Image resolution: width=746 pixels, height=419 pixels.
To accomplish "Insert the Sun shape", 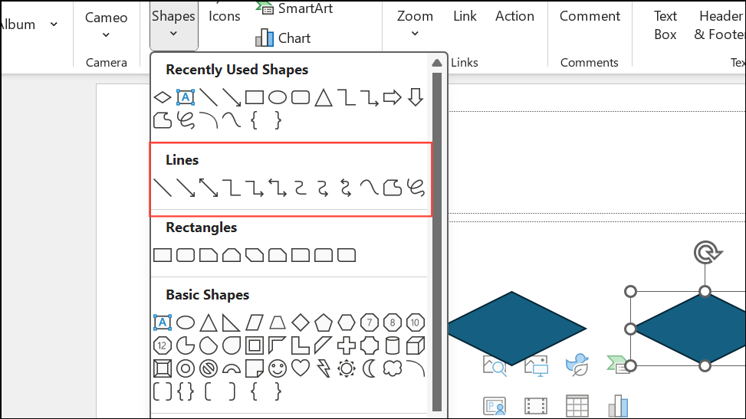I will (347, 368).
